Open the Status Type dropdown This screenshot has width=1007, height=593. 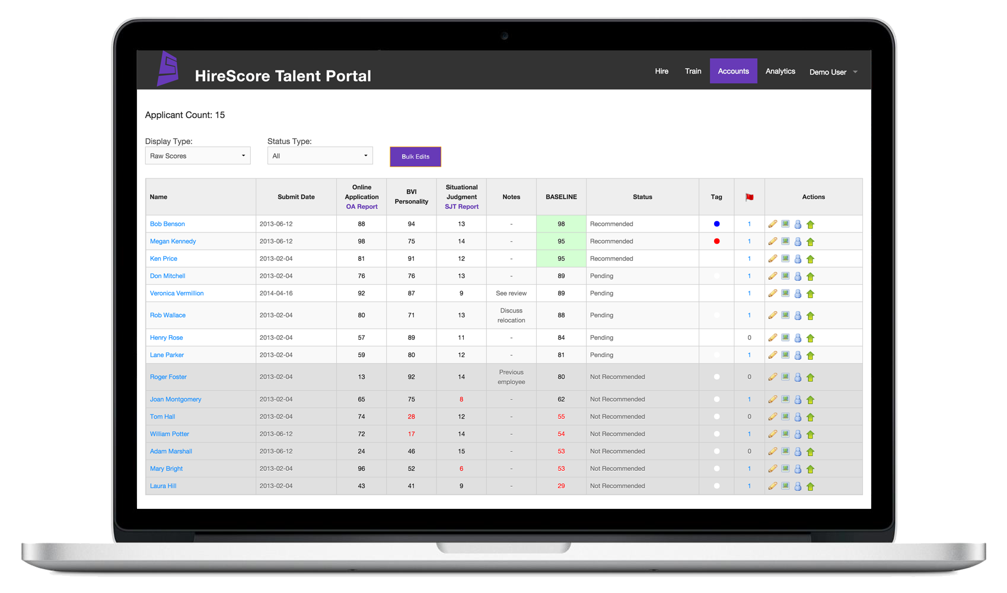[320, 156]
